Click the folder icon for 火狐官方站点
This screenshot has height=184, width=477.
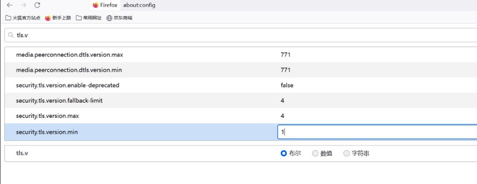(8, 18)
